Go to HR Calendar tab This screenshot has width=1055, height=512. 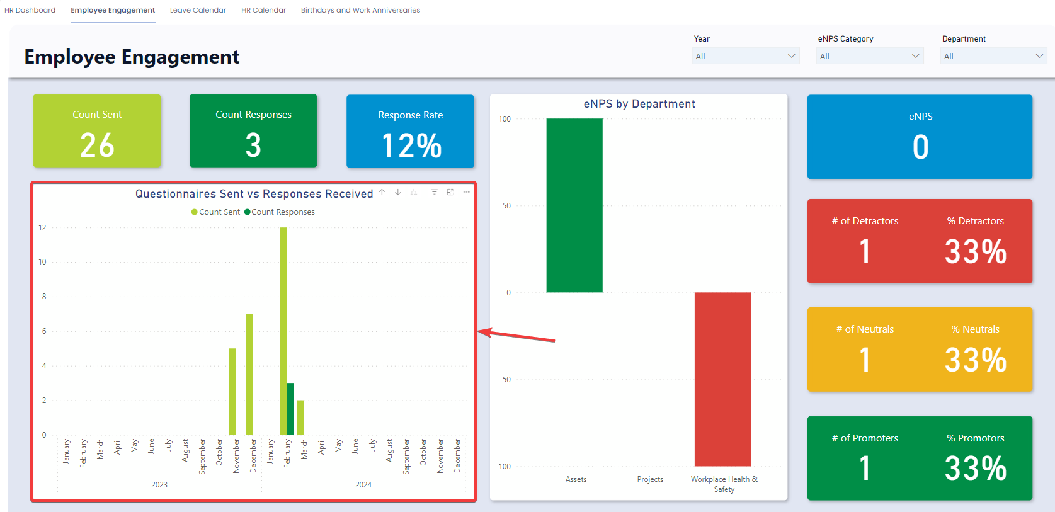tap(263, 10)
